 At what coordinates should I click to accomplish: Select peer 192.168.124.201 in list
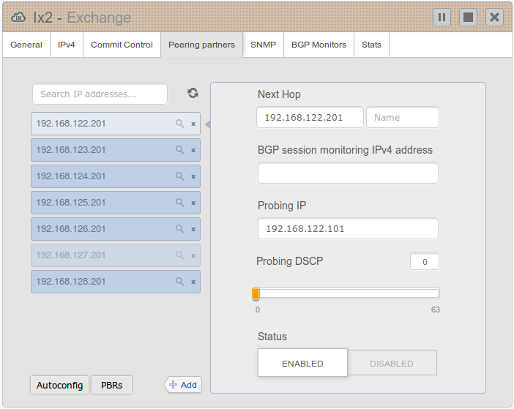click(116, 176)
